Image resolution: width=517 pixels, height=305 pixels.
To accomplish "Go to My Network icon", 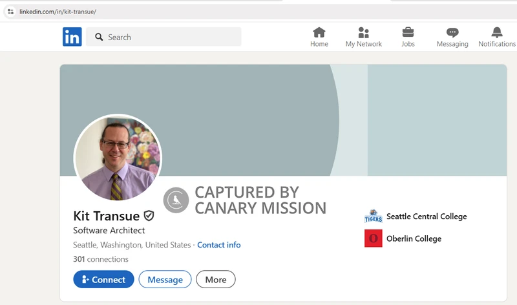I will 363,33.
